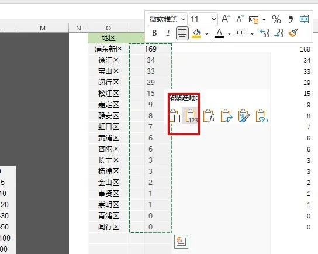Select column N header
This screenshot has height=254, width=318.
point(78,28)
